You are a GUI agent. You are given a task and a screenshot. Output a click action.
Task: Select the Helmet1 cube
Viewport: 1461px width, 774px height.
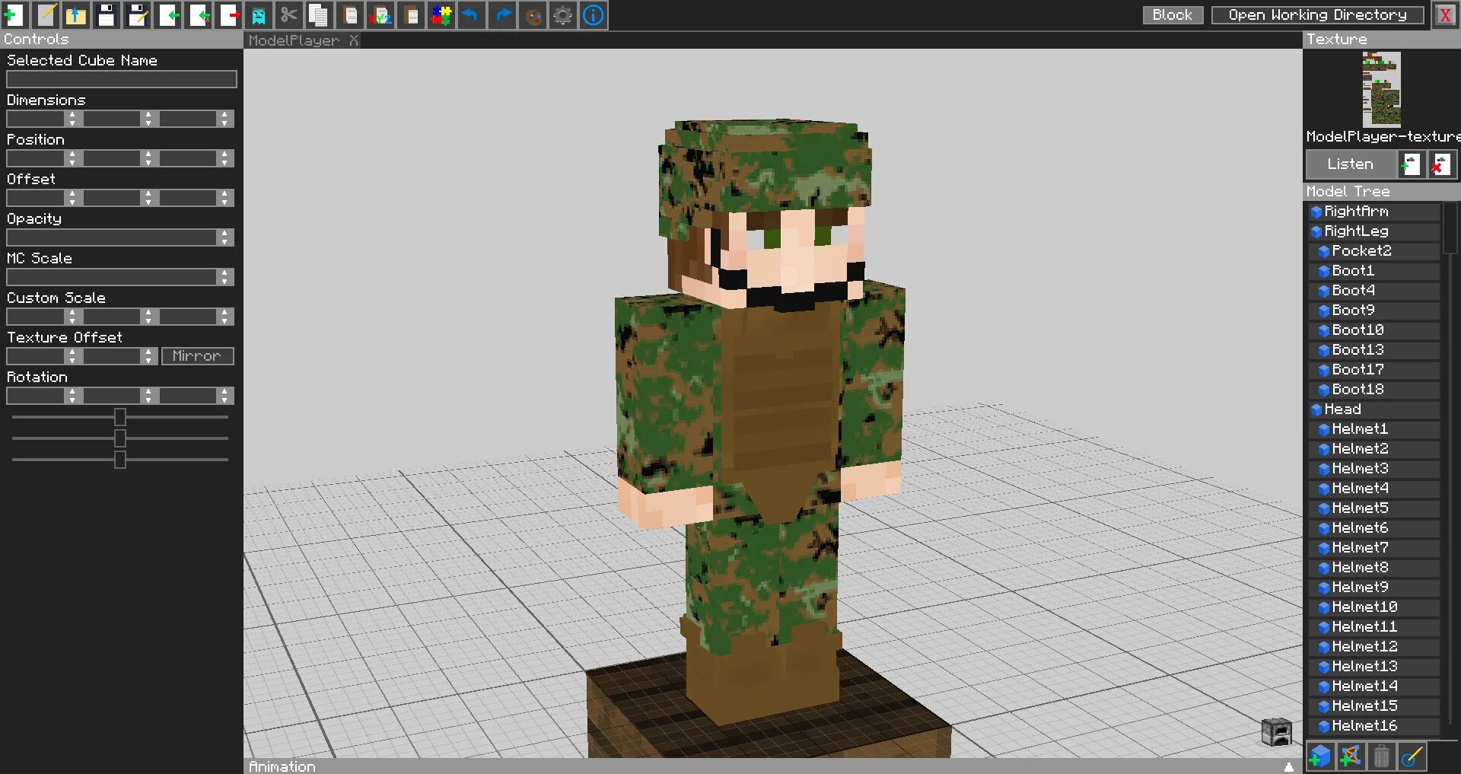tap(1374, 428)
